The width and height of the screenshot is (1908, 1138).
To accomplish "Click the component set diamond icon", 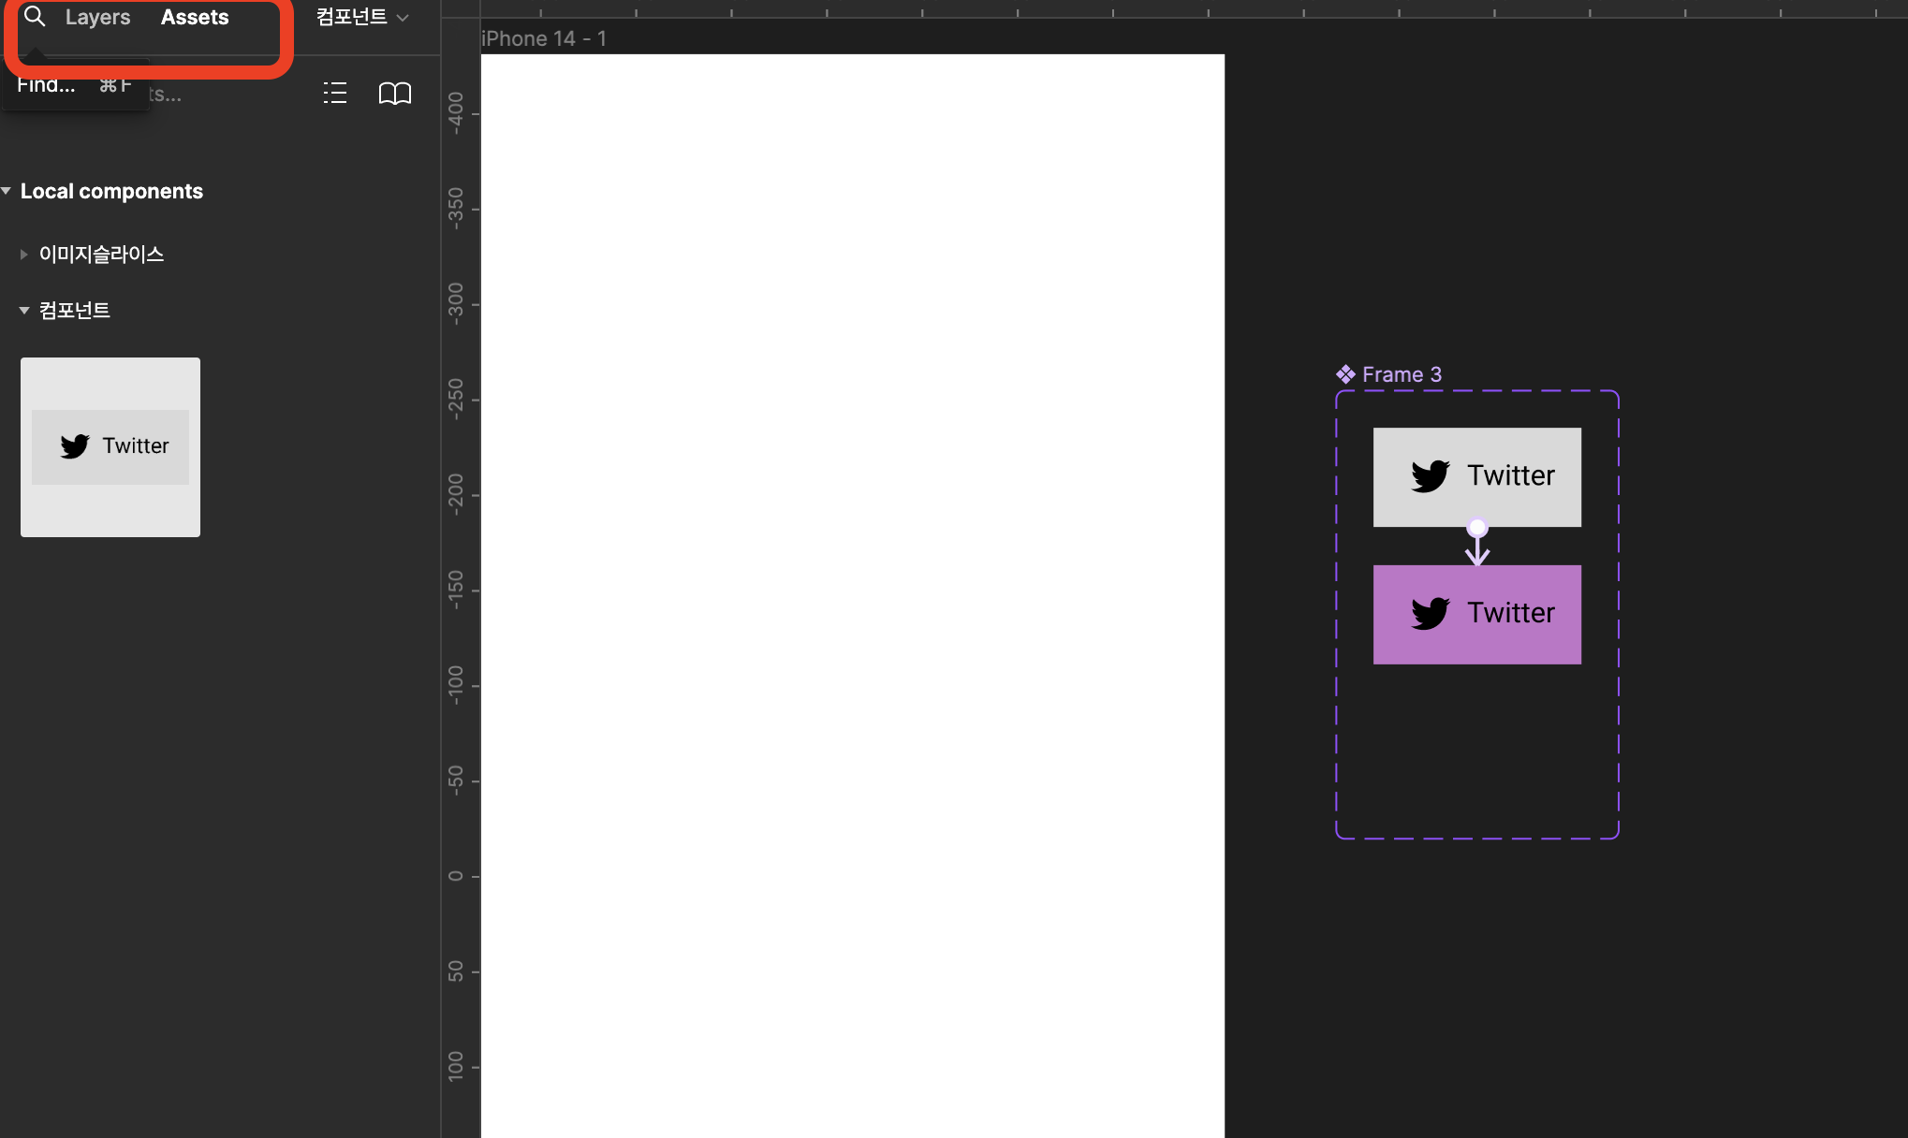I will [x=1345, y=374].
